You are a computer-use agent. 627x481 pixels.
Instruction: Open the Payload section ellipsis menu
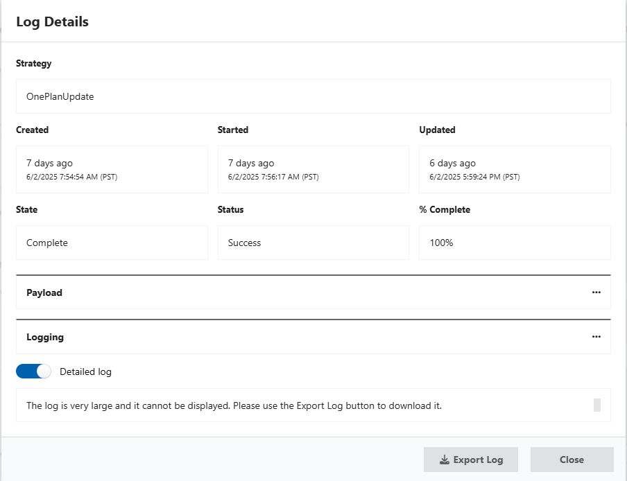[596, 292]
